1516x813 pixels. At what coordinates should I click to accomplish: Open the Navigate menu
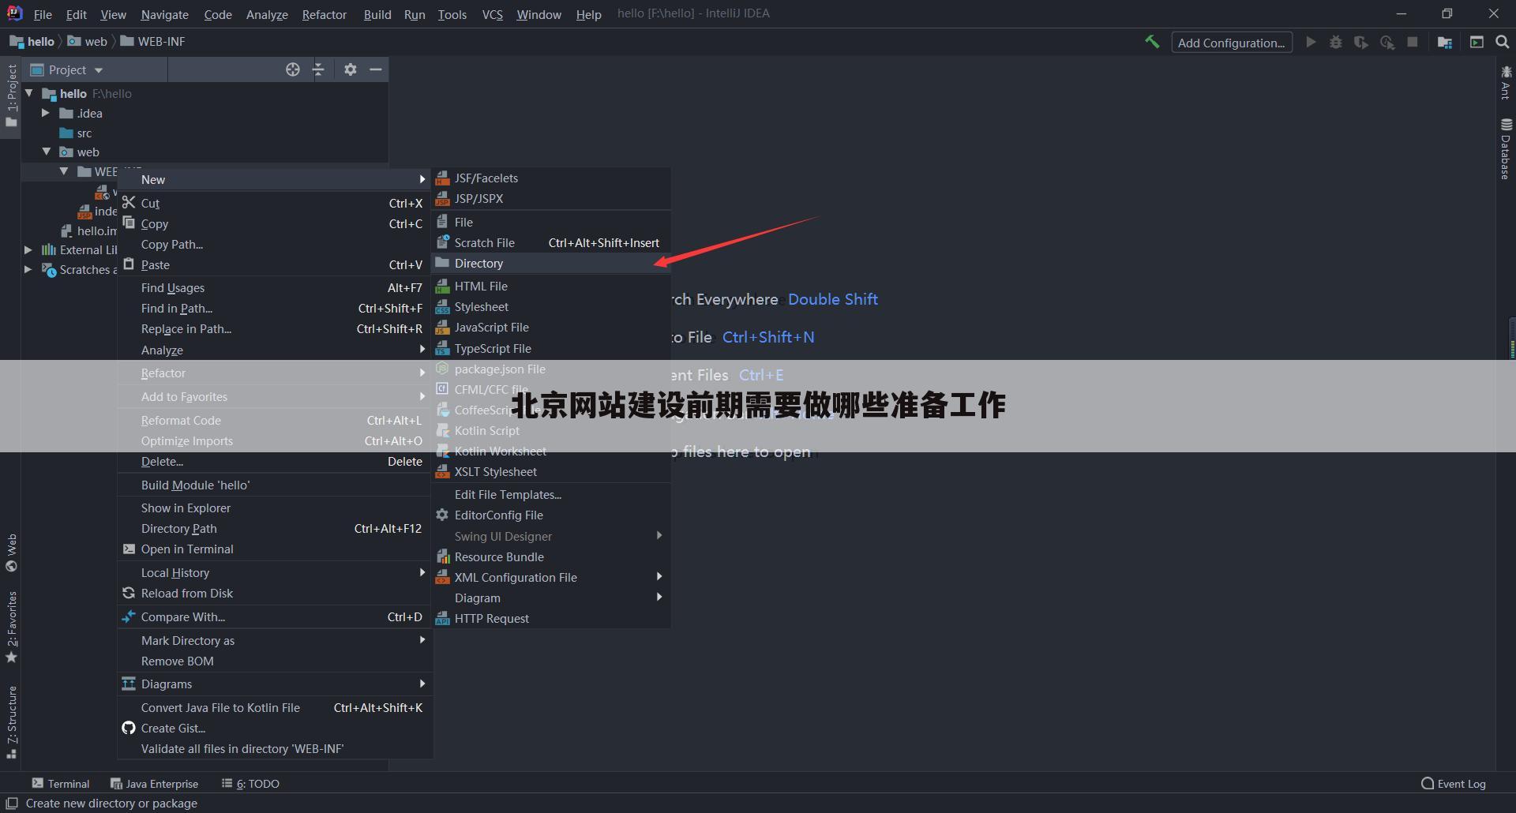[x=164, y=14]
